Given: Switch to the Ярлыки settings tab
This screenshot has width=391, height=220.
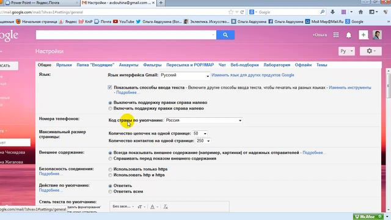Looking at the screenshot, I should coord(64,65).
